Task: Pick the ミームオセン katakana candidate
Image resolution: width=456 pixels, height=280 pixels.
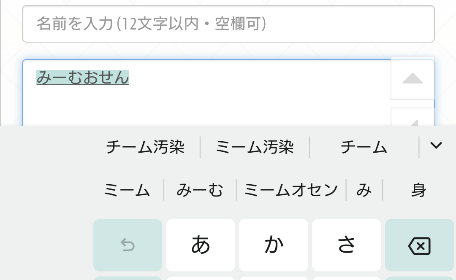Action: pyautogui.click(x=291, y=190)
